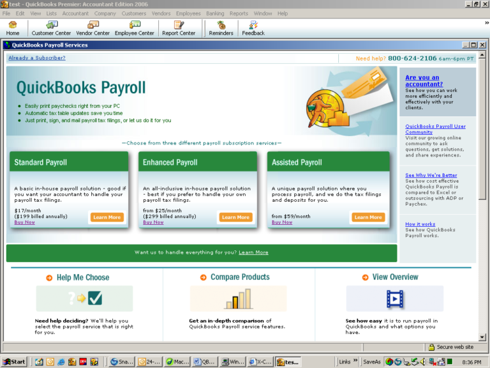Click Learn More under Standard Payroll

point(107,217)
